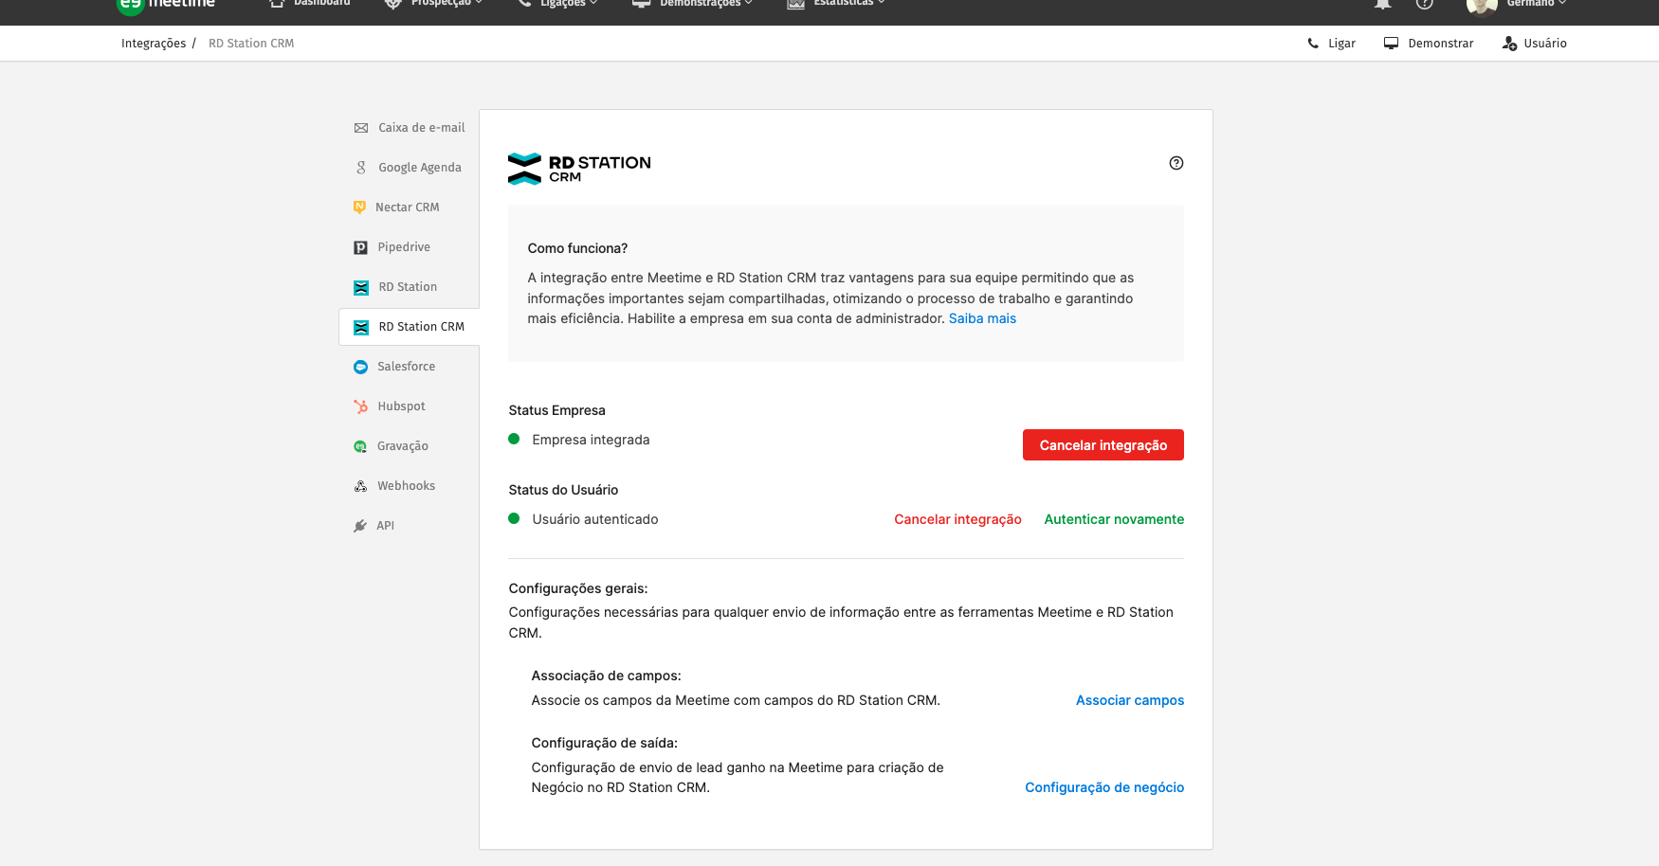Expand the Ligações menu chevron

point(593,3)
